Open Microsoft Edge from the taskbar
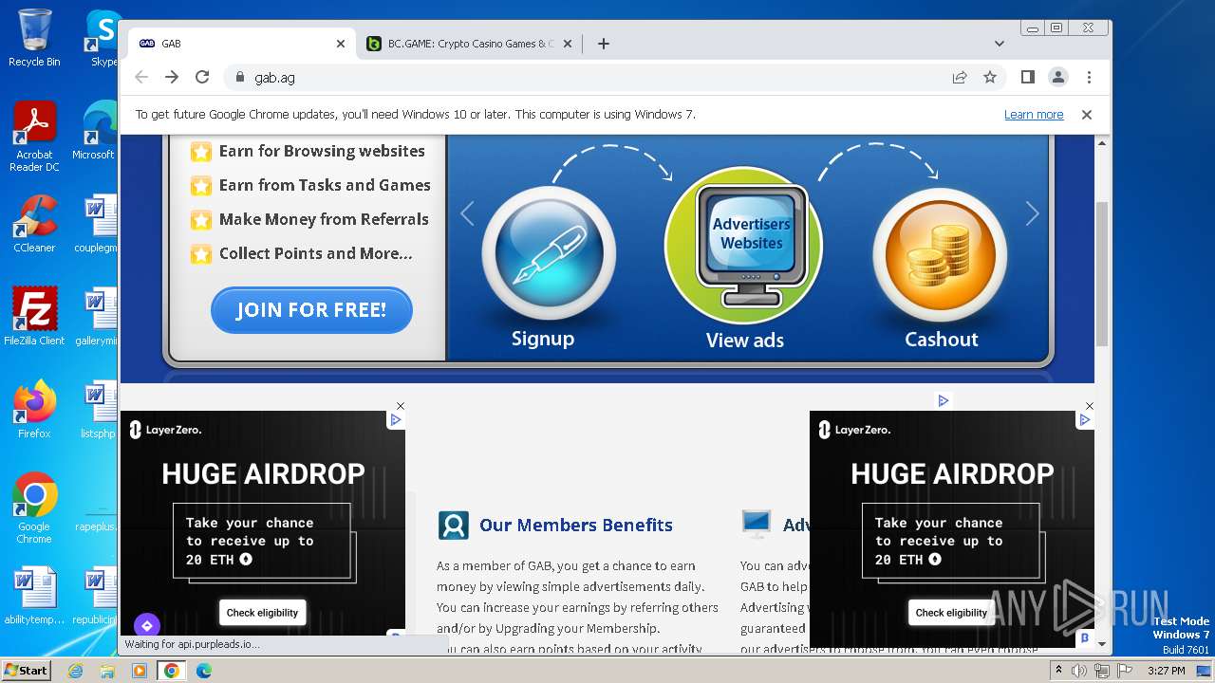 click(203, 671)
